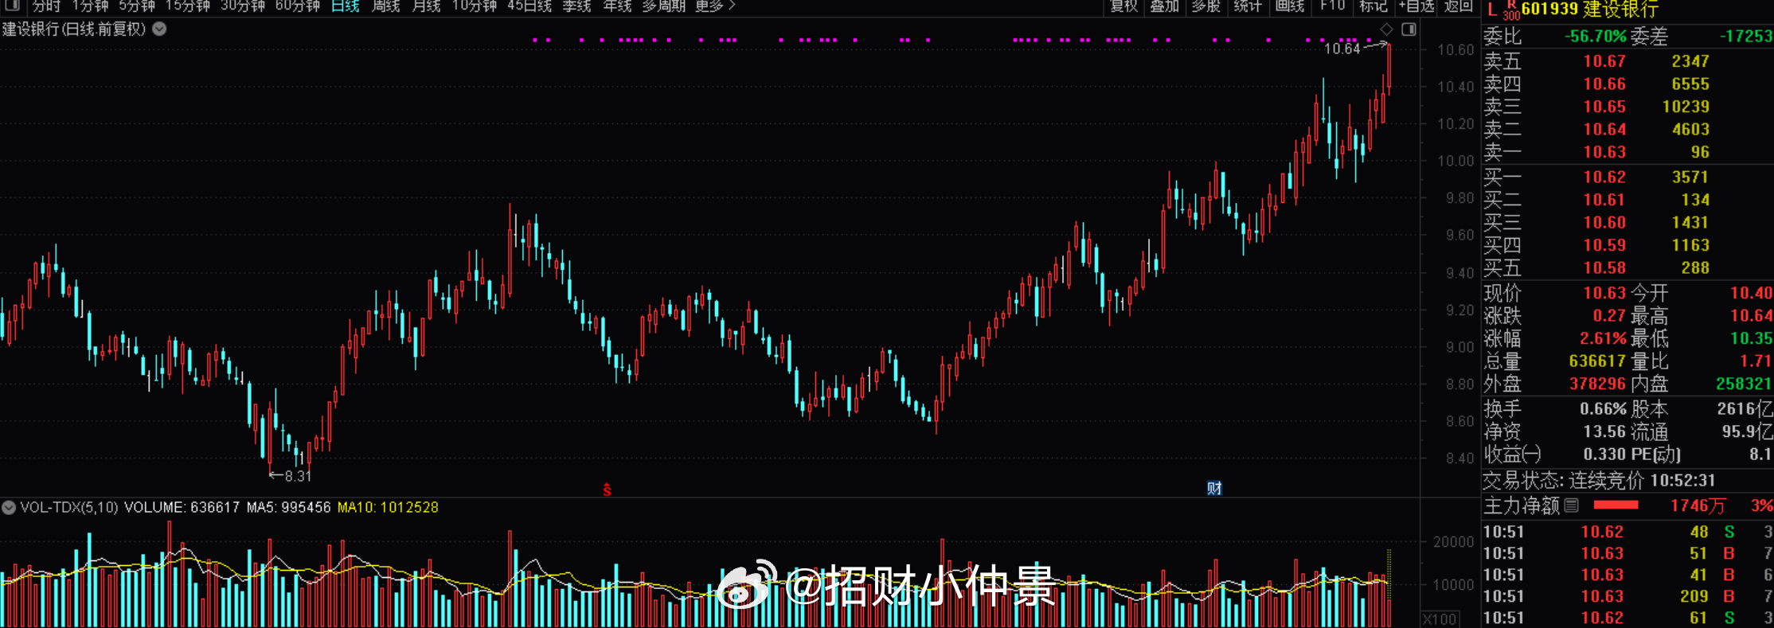The height and width of the screenshot is (628, 1774).
Task: Open F10 company info
Action: [1332, 6]
